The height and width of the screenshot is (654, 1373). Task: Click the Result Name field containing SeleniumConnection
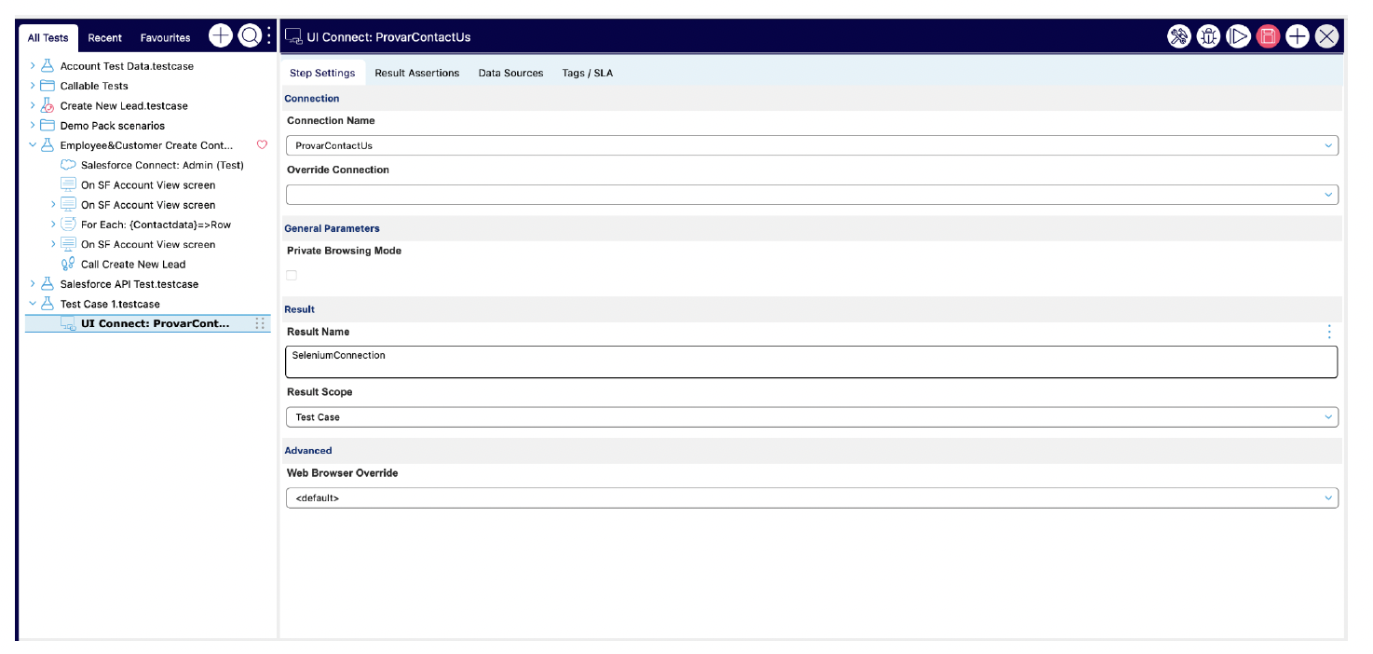811,361
